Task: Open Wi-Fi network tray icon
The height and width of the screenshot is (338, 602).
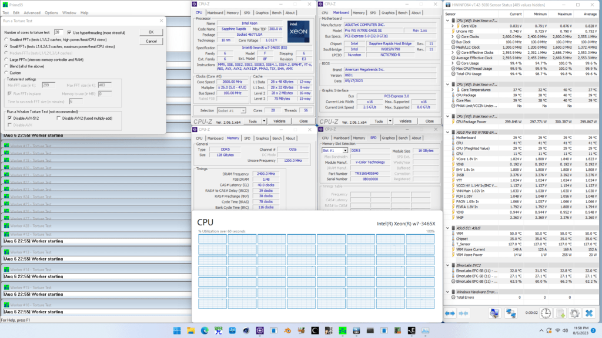Action: (x=557, y=330)
